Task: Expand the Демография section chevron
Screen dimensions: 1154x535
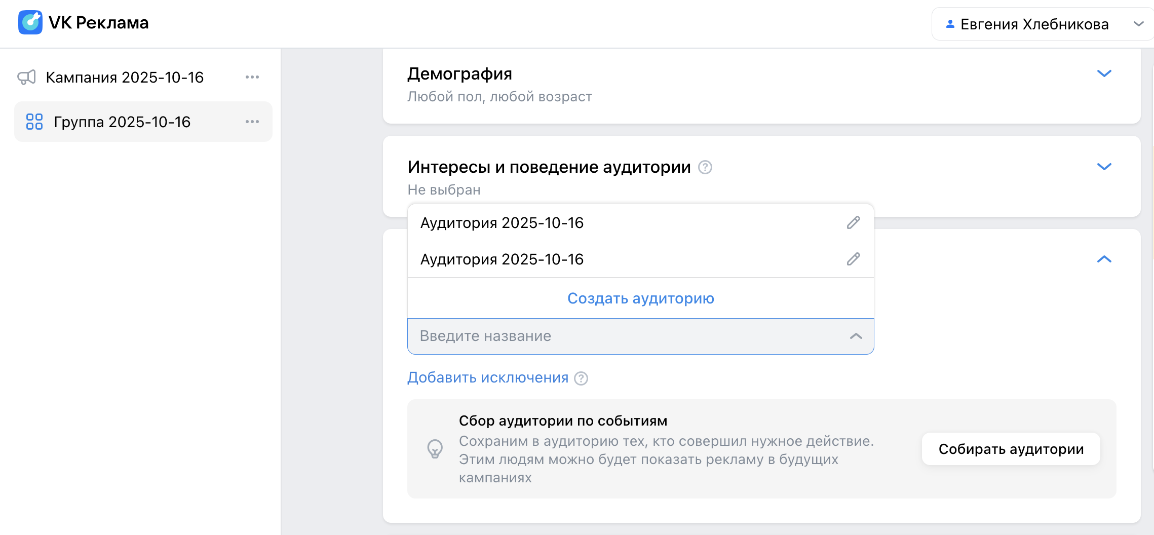Action: tap(1104, 74)
